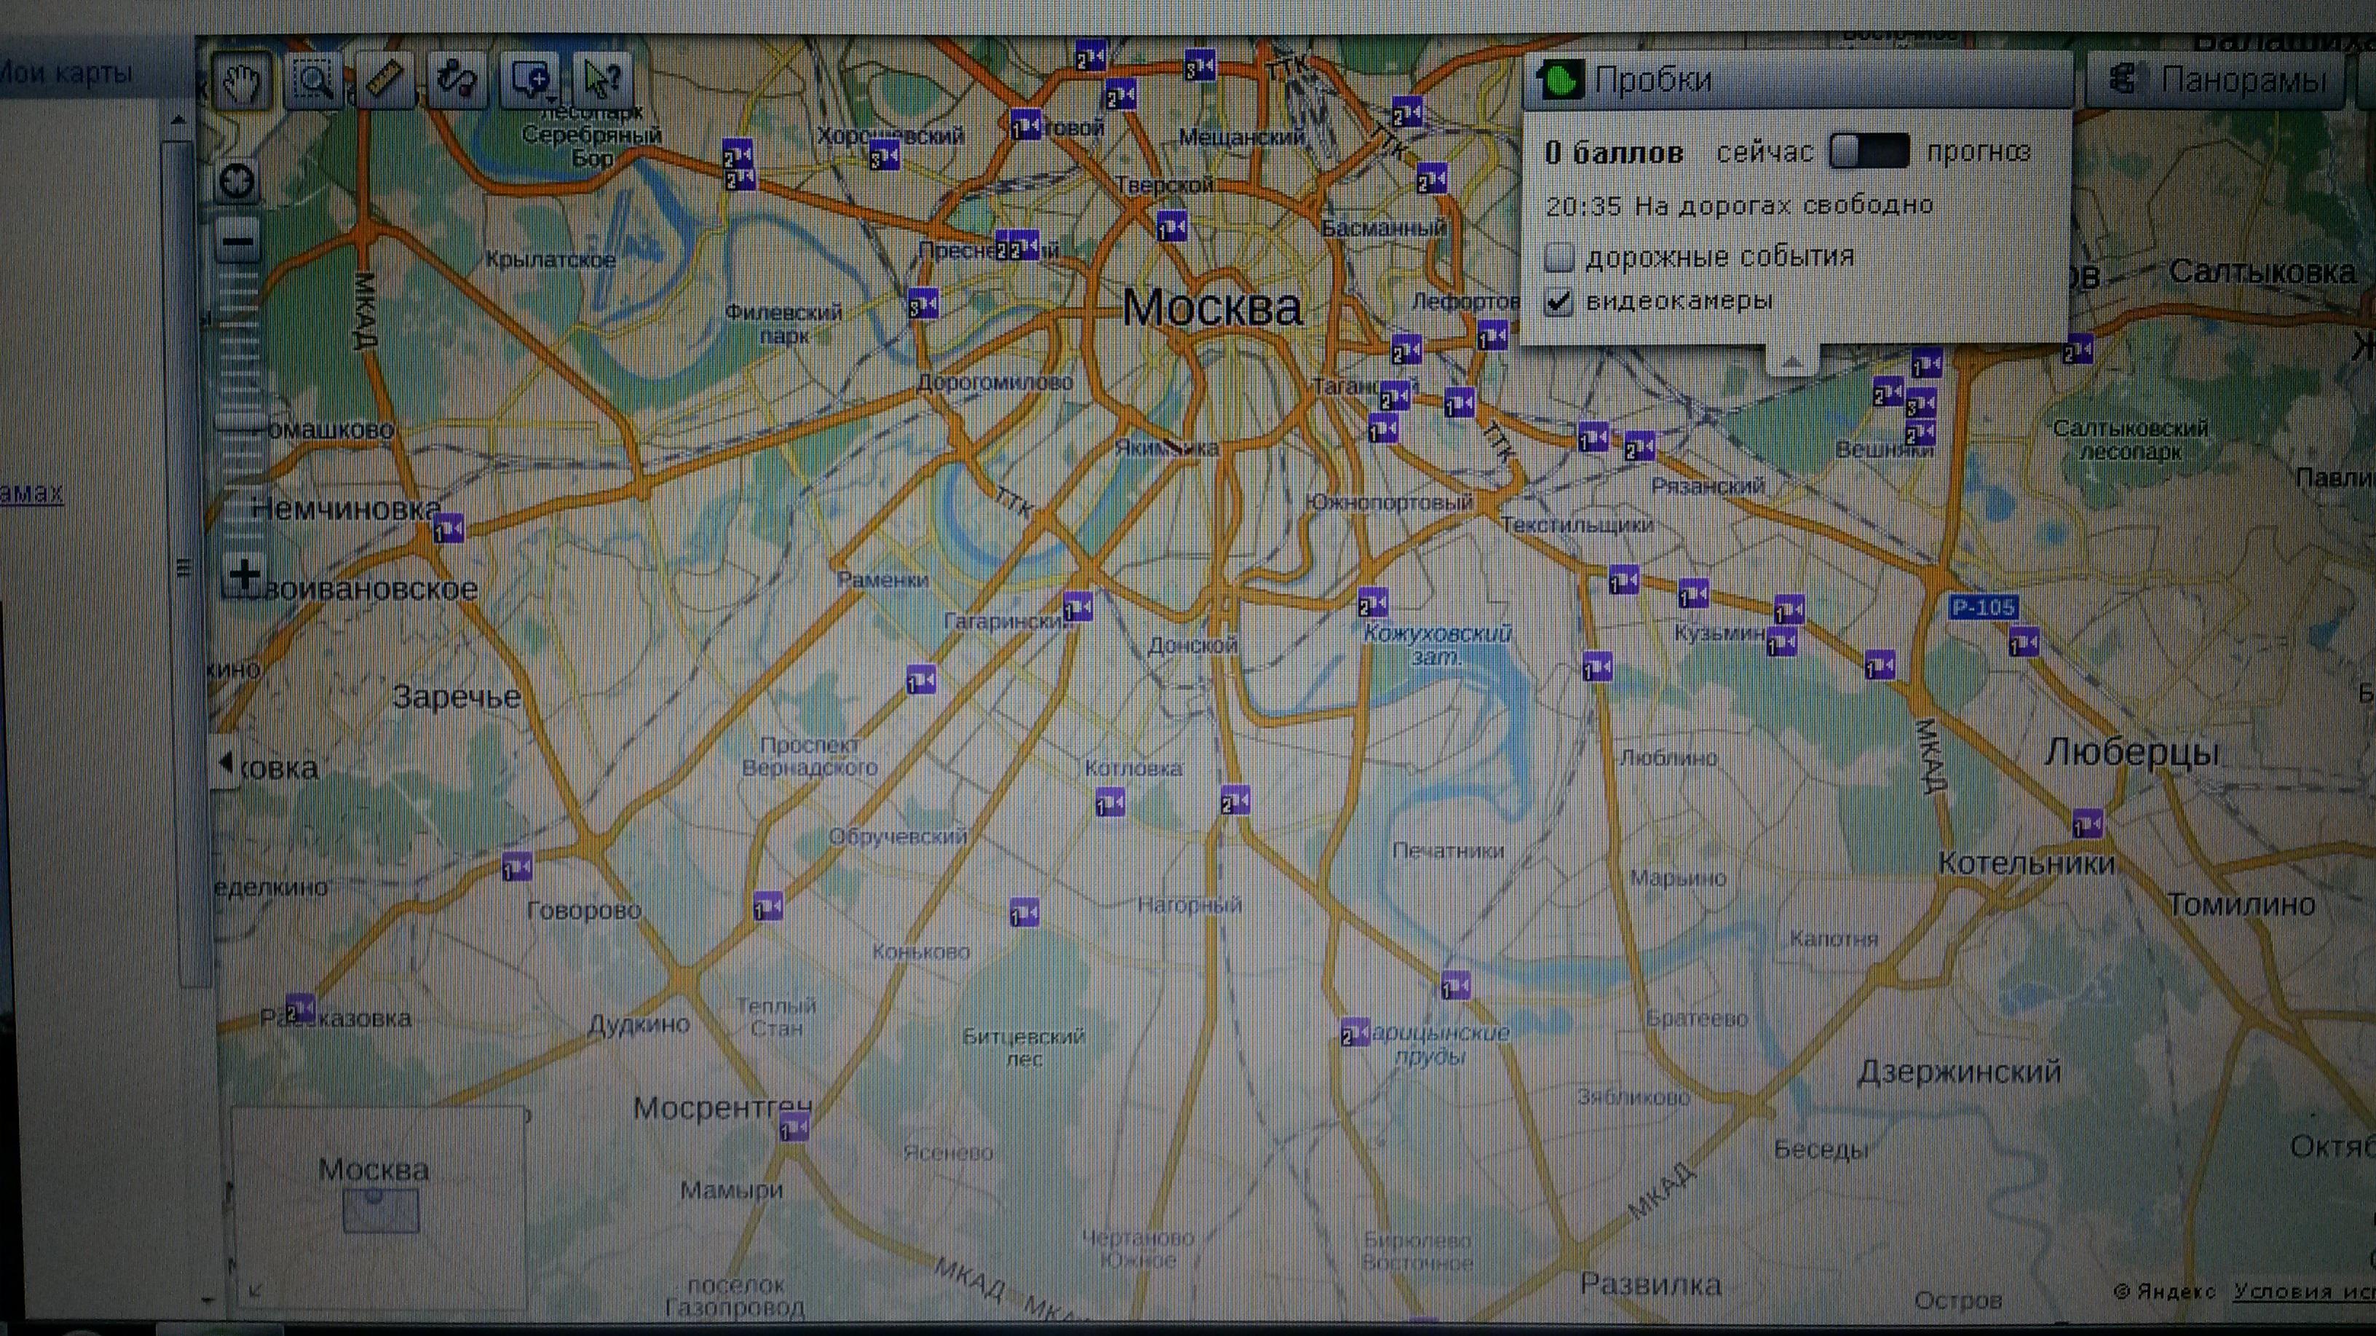2376x1336 pixels.
Task: Open the Мои карты tab
Action: (65, 72)
